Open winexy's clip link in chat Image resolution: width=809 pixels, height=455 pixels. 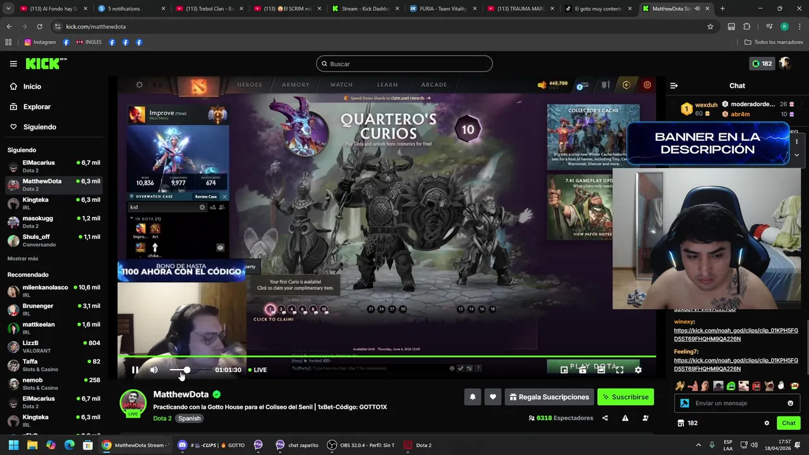(x=736, y=334)
